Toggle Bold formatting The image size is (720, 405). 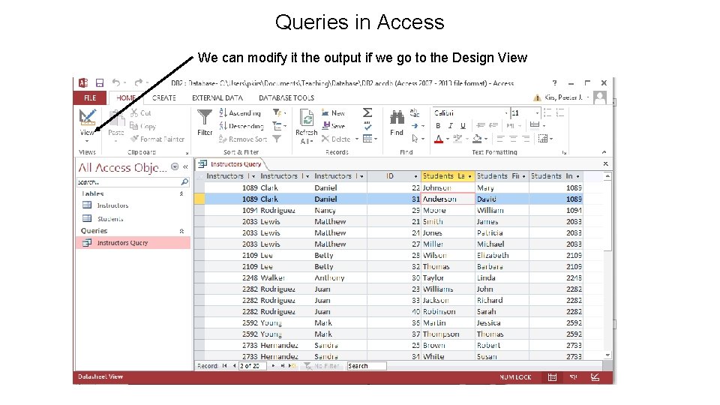438,126
